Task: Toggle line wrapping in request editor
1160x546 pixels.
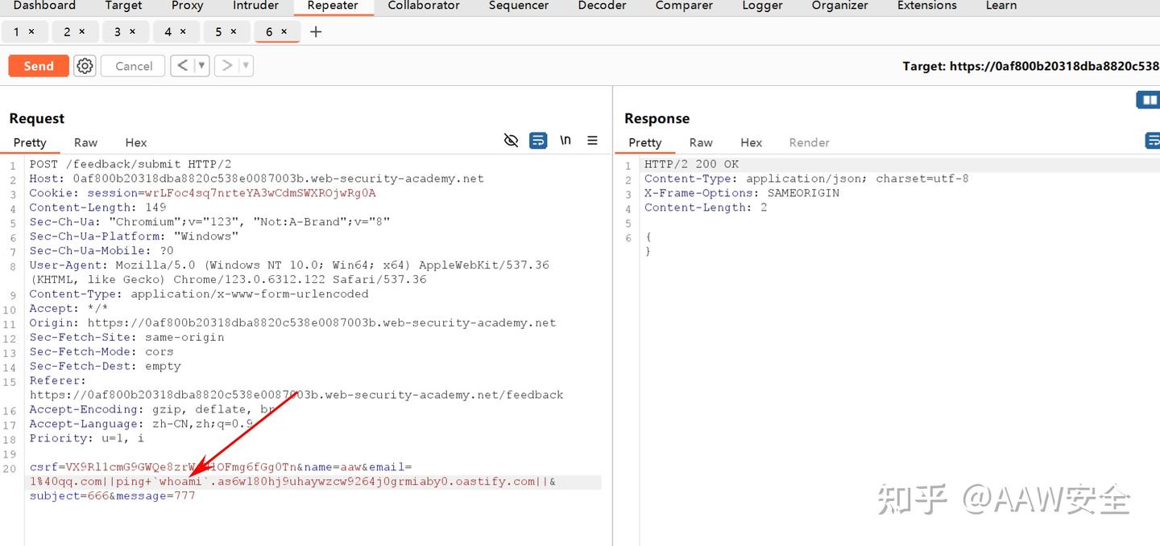Action: click(538, 141)
